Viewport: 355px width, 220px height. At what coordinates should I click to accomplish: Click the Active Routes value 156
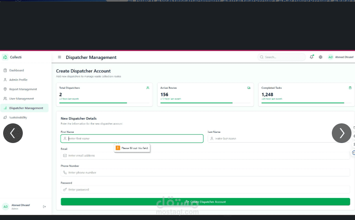point(165,94)
